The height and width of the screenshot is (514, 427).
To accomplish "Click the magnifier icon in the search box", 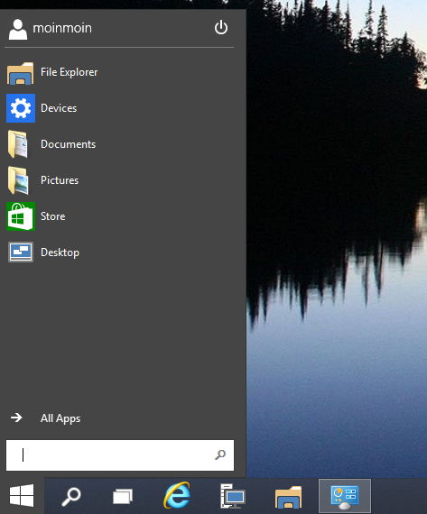I will click(220, 454).
